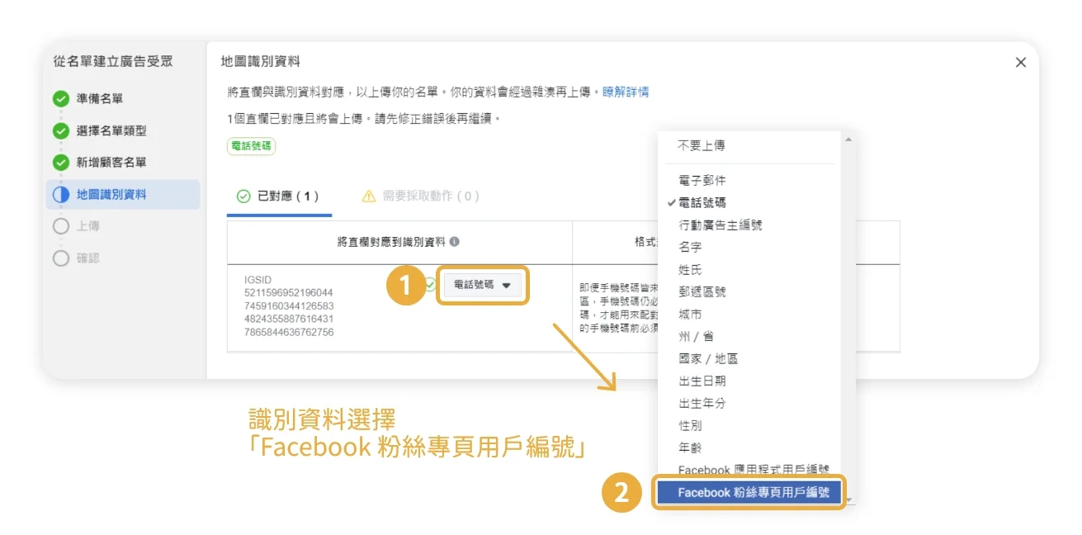
Task: Select 出生年分 from the list
Action: 702,404
